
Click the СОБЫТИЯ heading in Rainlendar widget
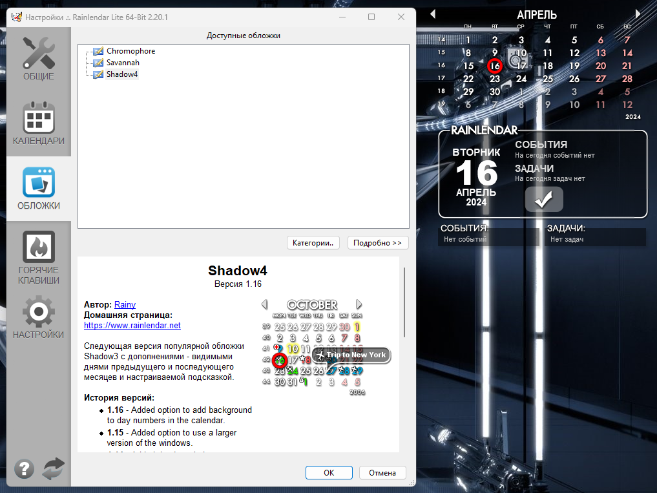tap(541, 145)
